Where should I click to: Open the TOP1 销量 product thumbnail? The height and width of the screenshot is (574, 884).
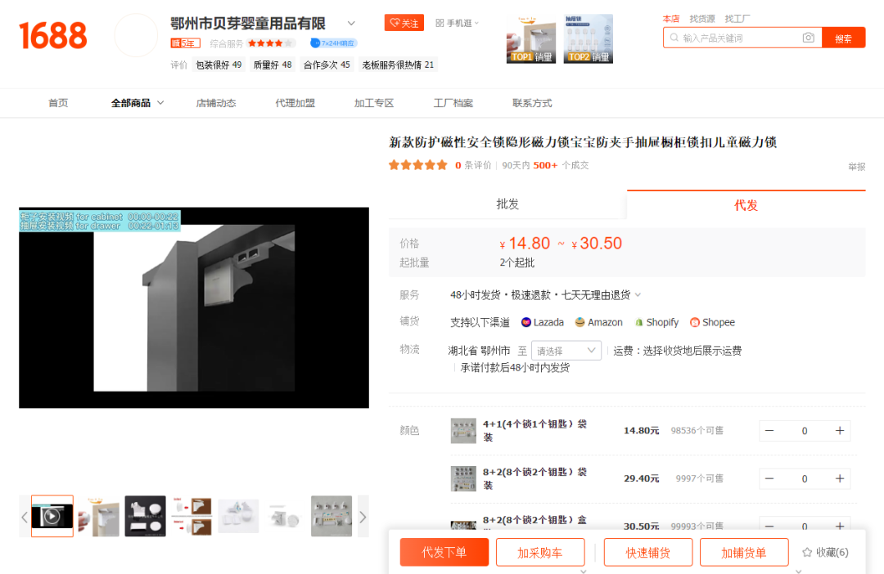pos(531,39)
